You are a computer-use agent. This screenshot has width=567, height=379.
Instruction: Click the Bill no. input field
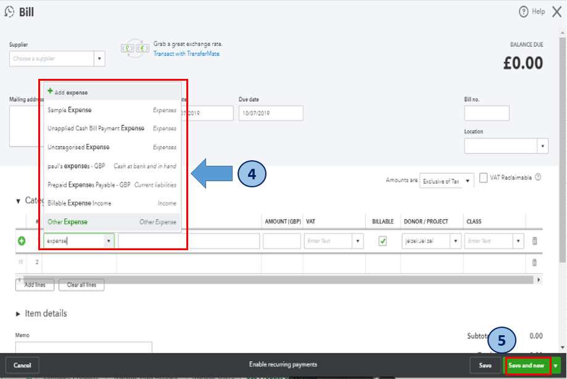point(487,113)
